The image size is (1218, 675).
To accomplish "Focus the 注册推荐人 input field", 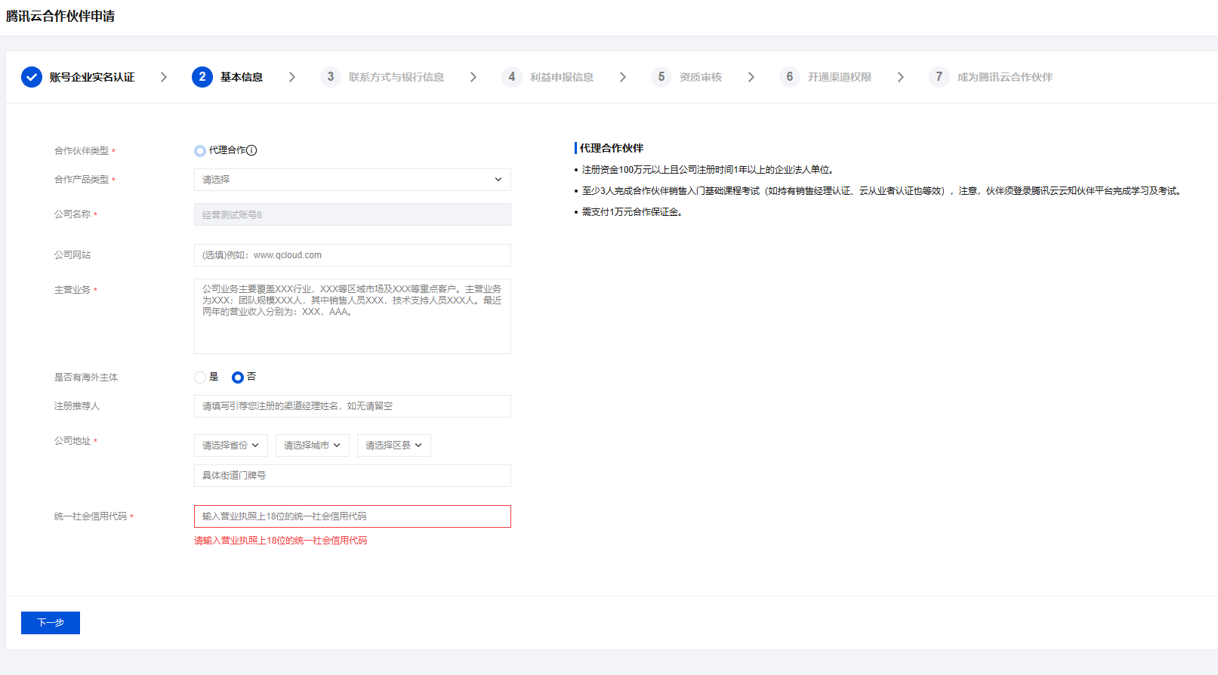I will pyautogui.click(x=353, y=406).
